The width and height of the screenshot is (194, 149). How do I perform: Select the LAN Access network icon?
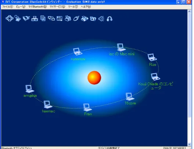point(35,18)
